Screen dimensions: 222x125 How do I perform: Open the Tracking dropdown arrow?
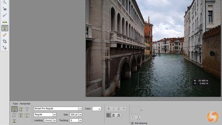pos(80,120)
